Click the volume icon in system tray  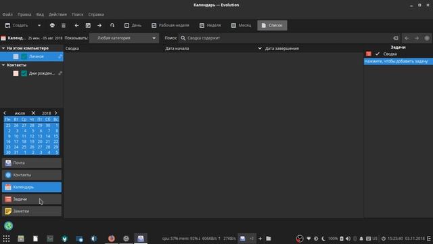[x=348, y=239]
